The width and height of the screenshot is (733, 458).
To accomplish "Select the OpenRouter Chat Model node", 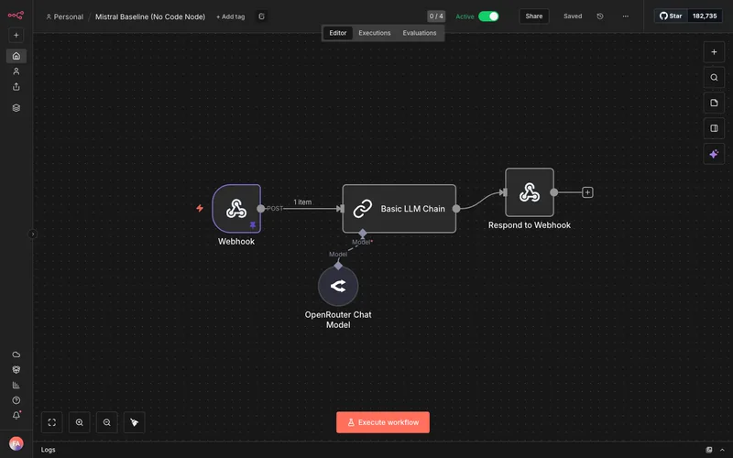I will [x=338, y=286].
